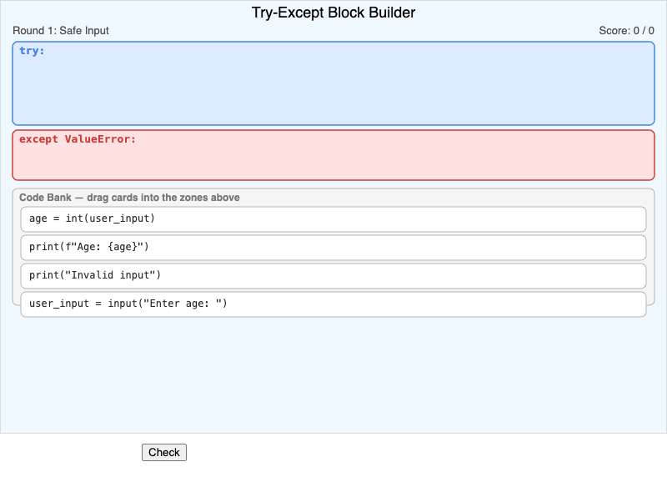Click inside the empty red except zone

[x=333, y=163]
